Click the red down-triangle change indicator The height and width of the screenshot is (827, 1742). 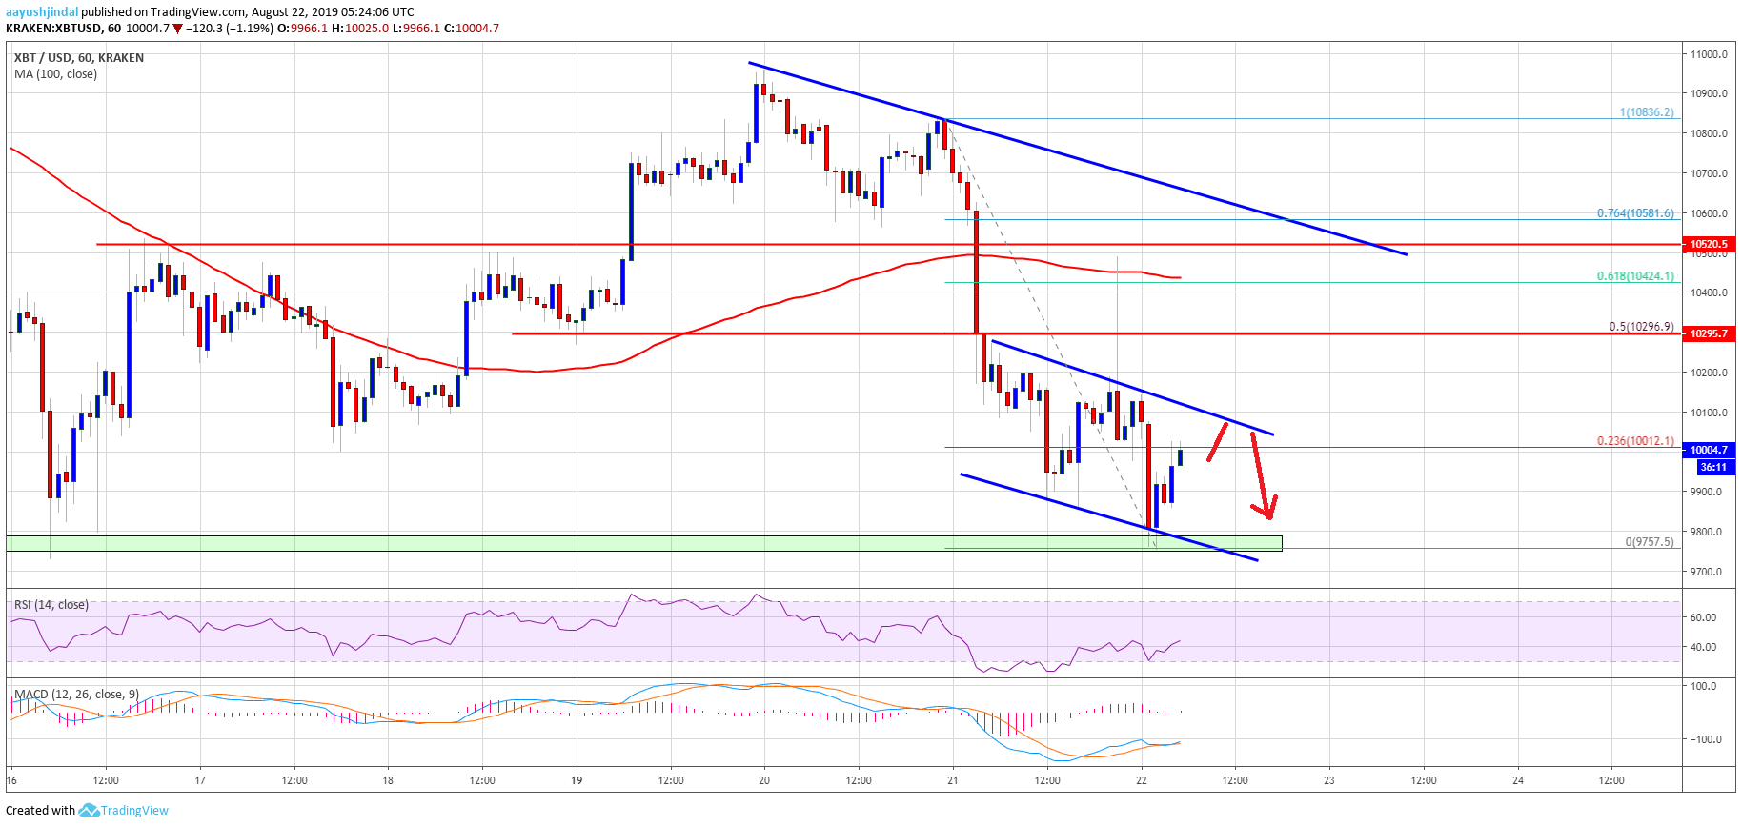pyautogui.click(x=177, y=29)
